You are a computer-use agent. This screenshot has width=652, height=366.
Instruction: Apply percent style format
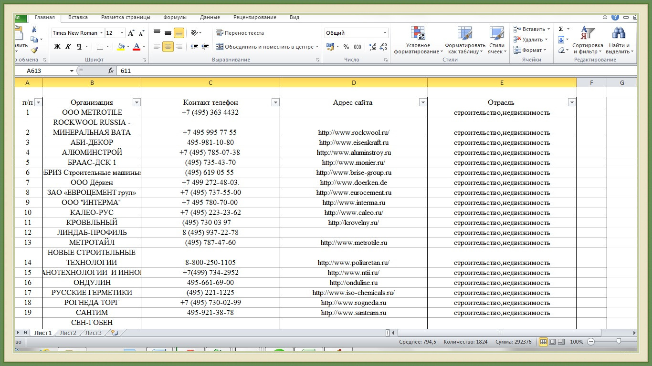coord(346,47)
